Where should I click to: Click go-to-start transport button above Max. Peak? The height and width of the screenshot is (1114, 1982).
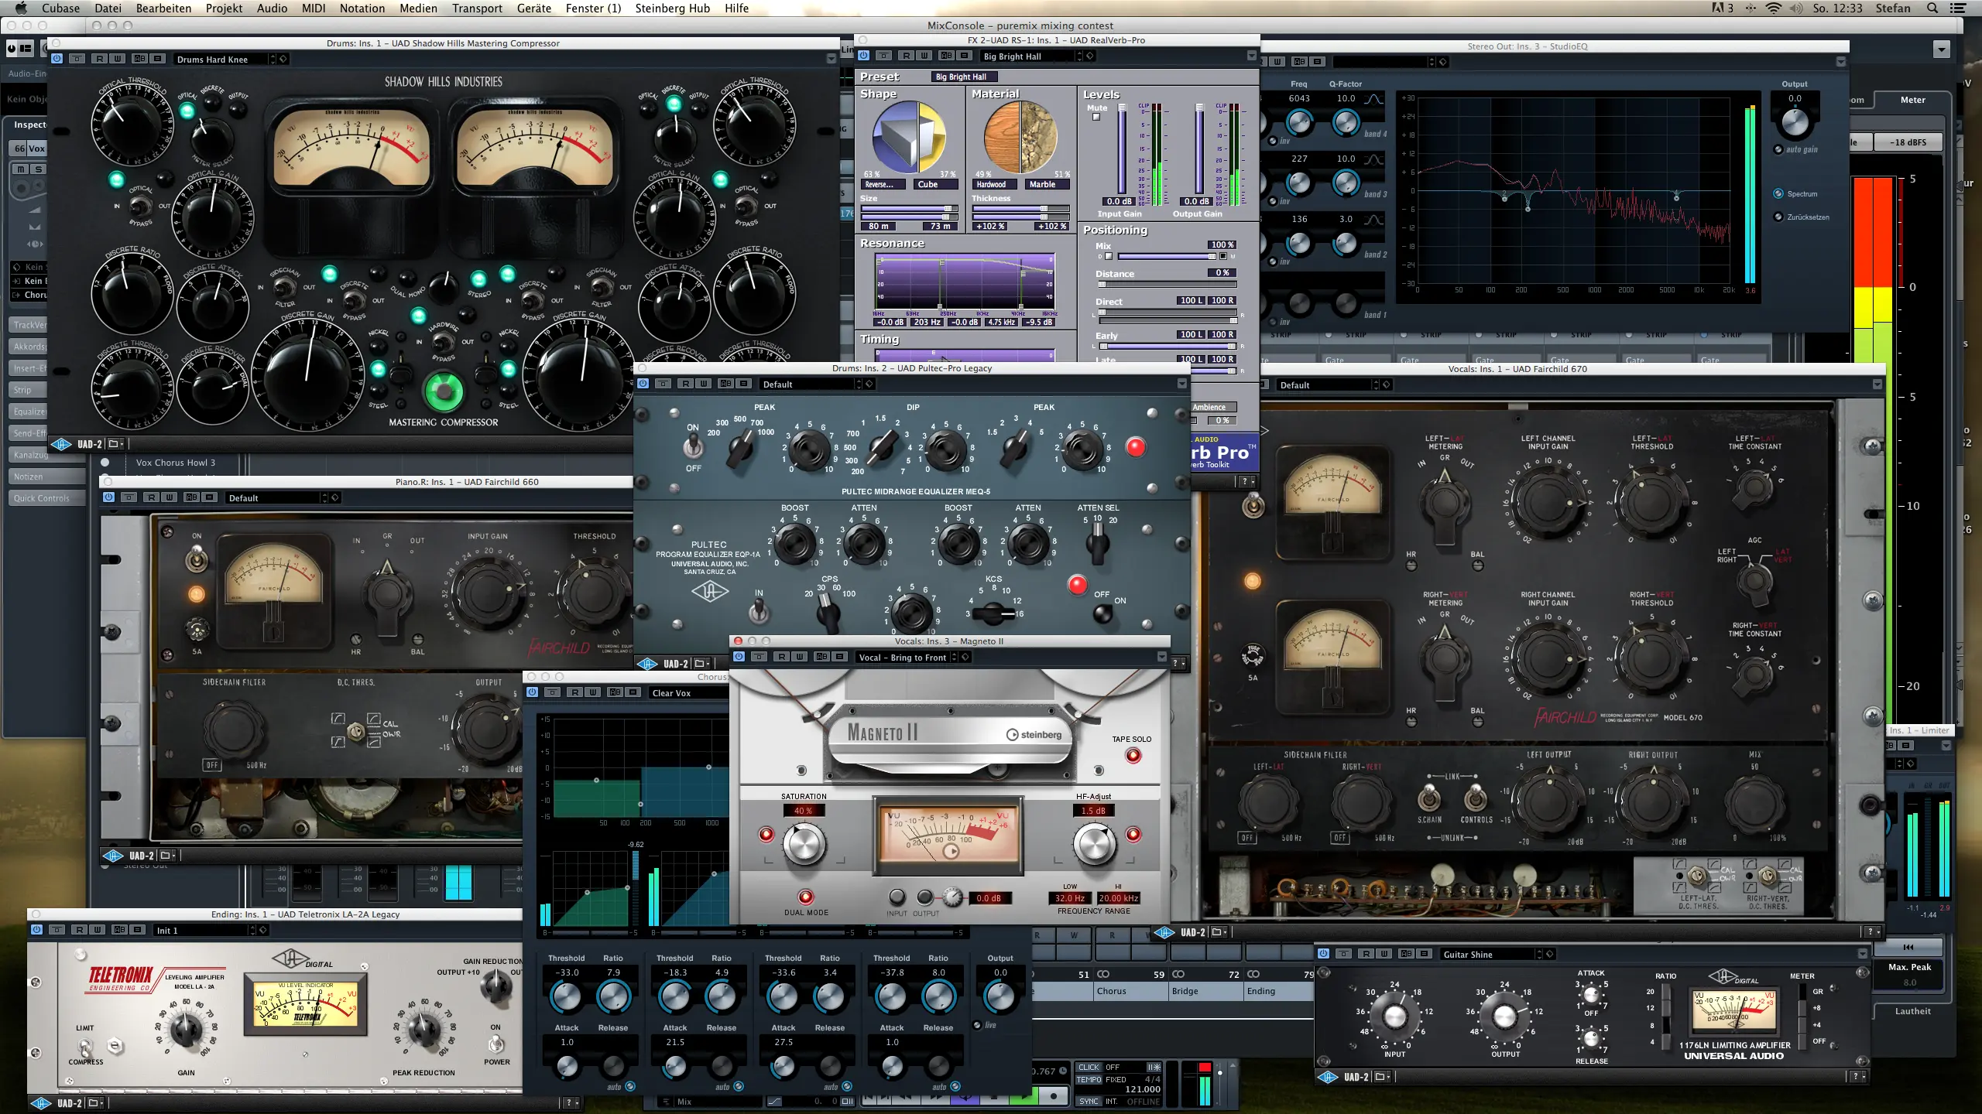[x=1908, y=947]
